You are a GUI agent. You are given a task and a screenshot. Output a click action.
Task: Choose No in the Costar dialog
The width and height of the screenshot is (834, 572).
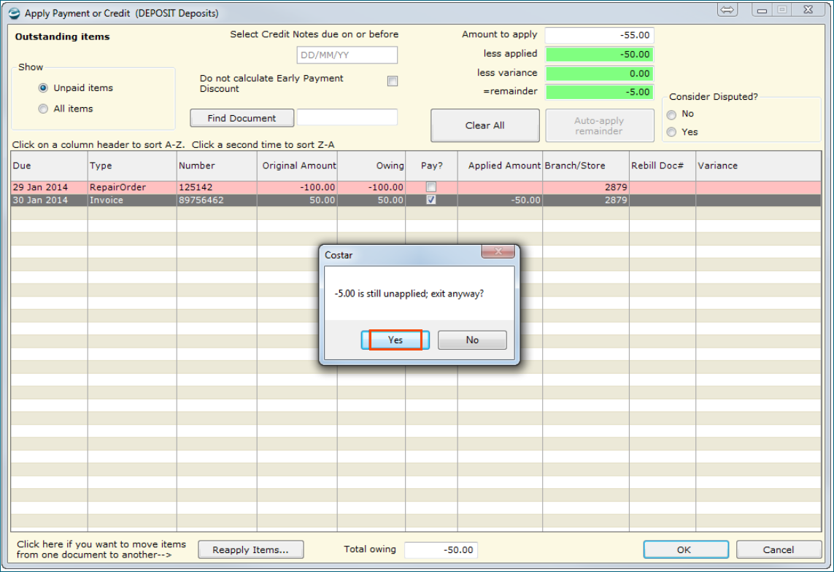tap(472, 340)
